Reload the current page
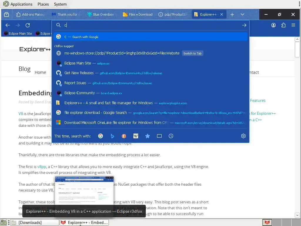Screen dimensions: 301x226 tap(28, 25)
